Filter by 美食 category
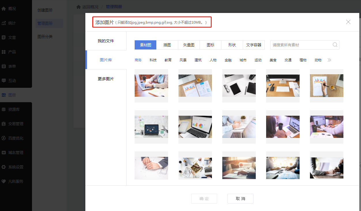This screenshot has height=211, width=361. [273, 60]
